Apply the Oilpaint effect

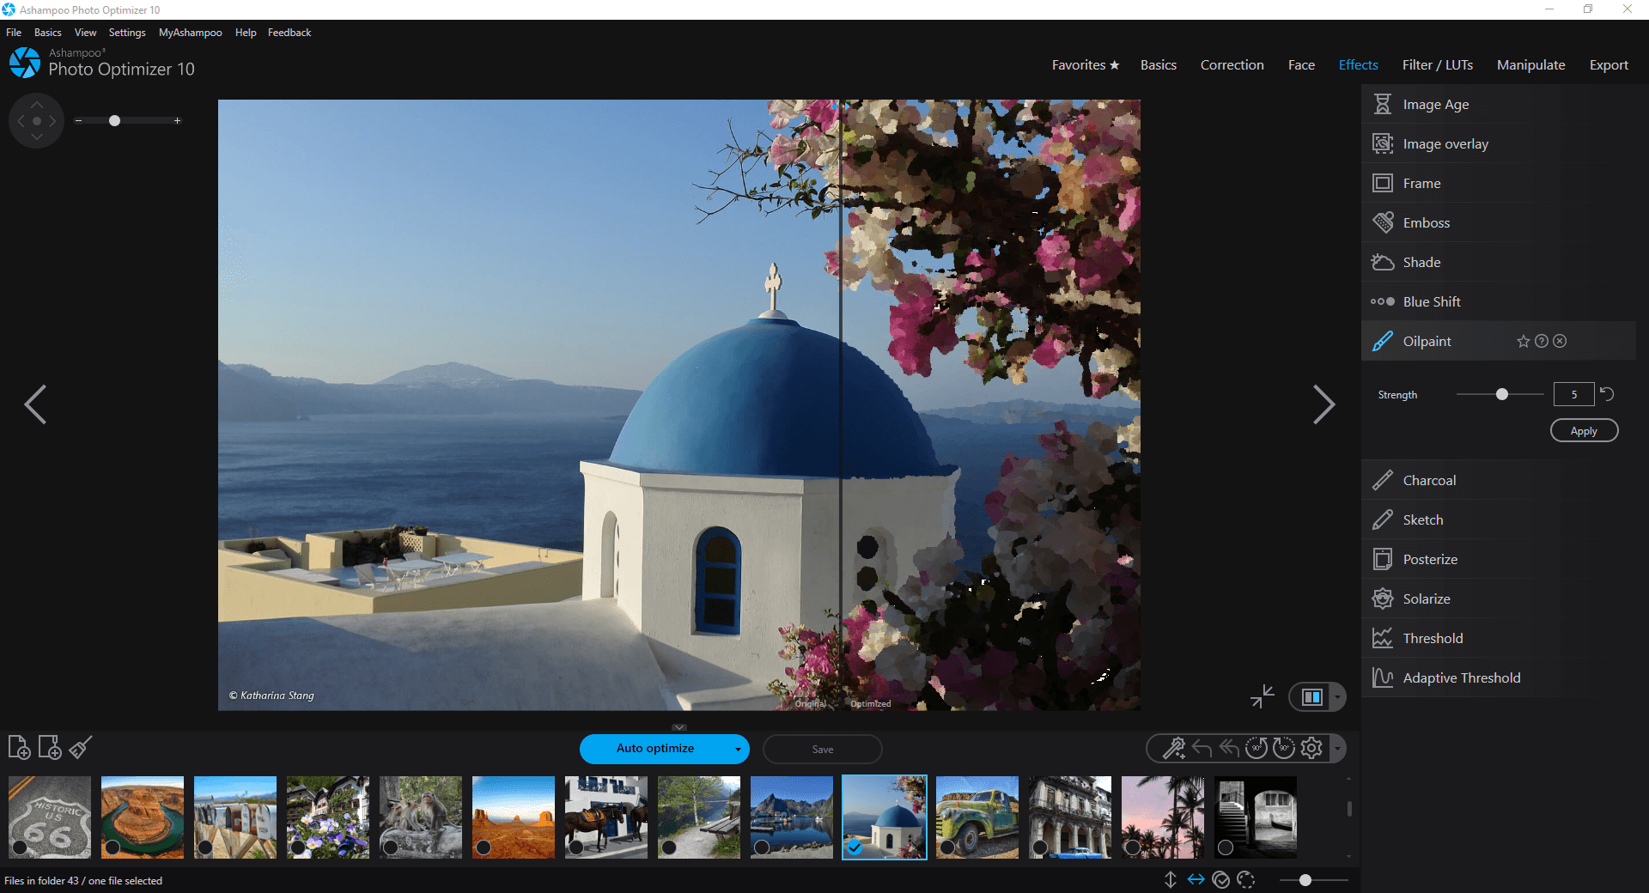[1584, 431]
